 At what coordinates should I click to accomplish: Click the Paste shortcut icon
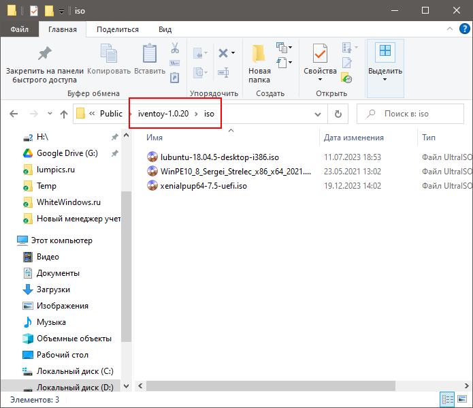(x=175, y=78)
